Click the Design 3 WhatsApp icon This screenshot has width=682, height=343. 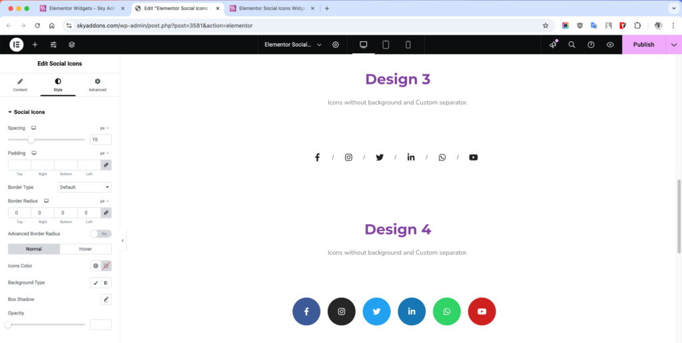[442, 157]
